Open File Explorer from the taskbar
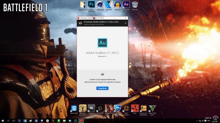The image size is (220, 123). point(64,121)
